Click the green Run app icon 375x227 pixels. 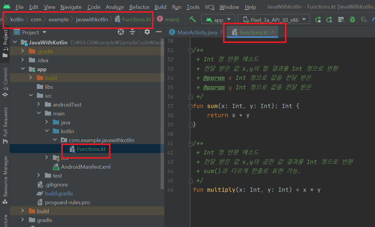tap(318, 20)
